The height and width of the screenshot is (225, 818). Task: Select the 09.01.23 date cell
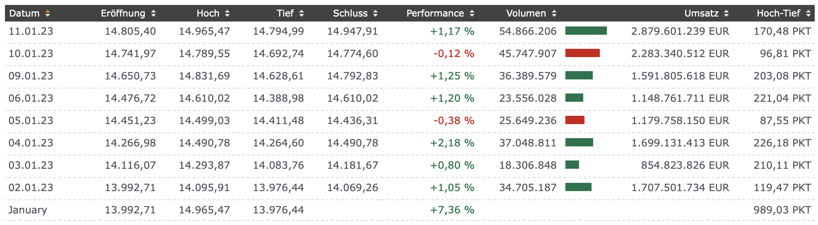click(31, 76)
